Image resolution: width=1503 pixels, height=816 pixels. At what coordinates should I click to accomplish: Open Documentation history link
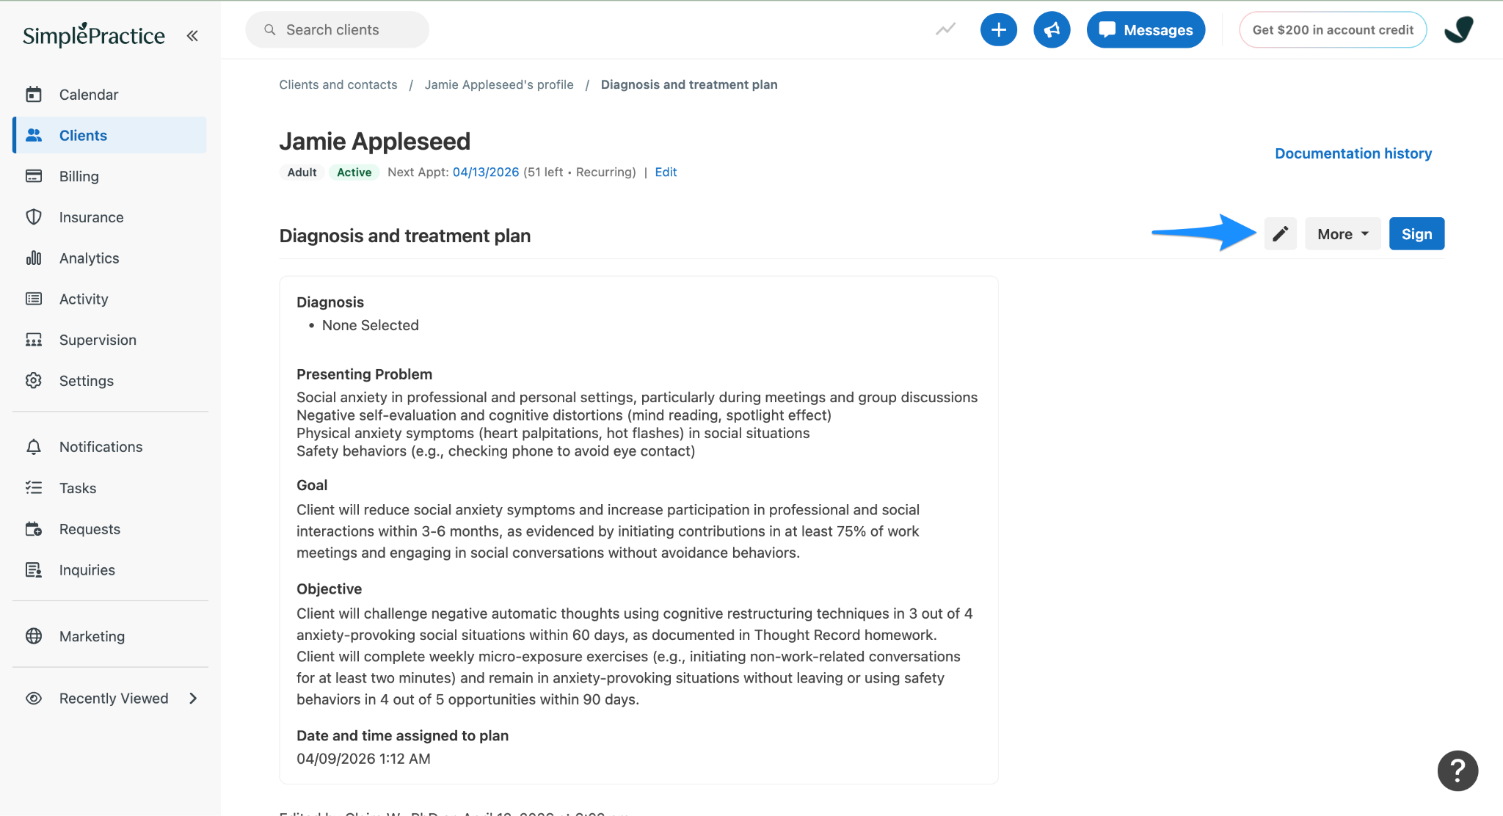pyautogui.click(x=1353, y=153)
